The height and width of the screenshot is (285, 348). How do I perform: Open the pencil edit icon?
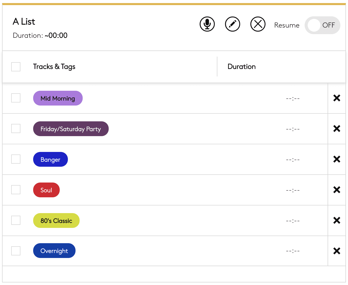232,24
